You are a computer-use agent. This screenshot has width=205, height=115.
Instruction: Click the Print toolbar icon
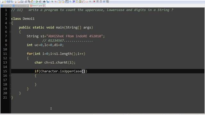click(22, 2)
